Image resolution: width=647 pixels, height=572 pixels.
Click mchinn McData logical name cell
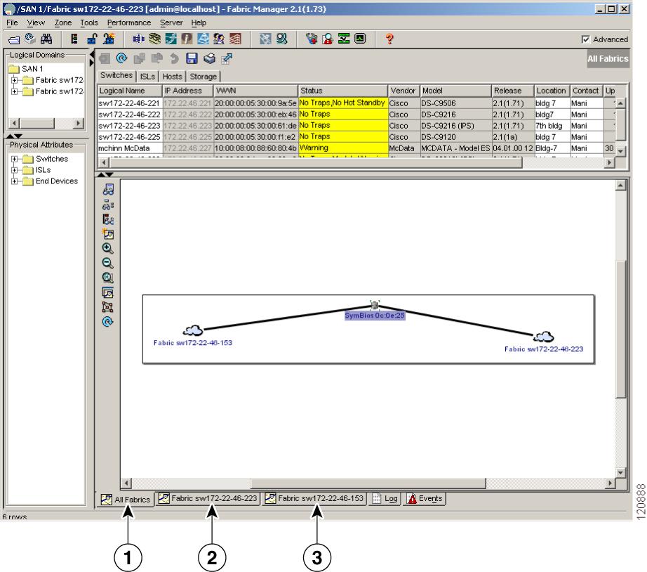point(130,148)
